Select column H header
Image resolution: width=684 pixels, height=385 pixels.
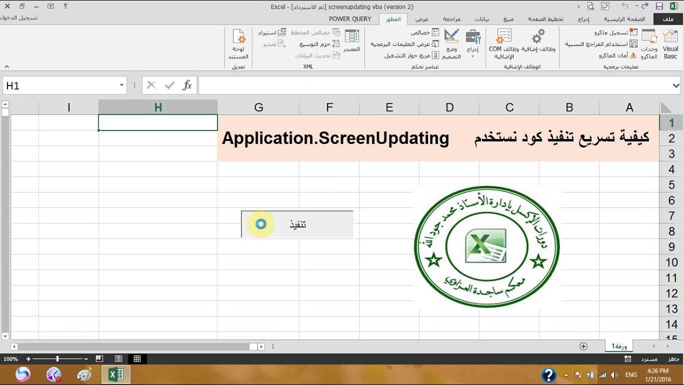pos(158,107)
